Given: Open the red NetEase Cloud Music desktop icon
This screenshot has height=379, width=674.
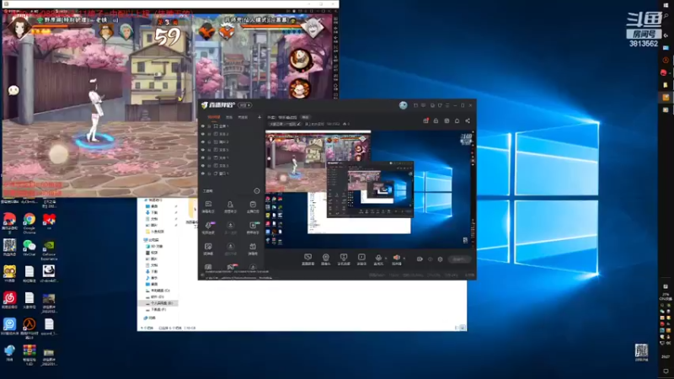Looking at the screenshot, I should coord(9,300).
